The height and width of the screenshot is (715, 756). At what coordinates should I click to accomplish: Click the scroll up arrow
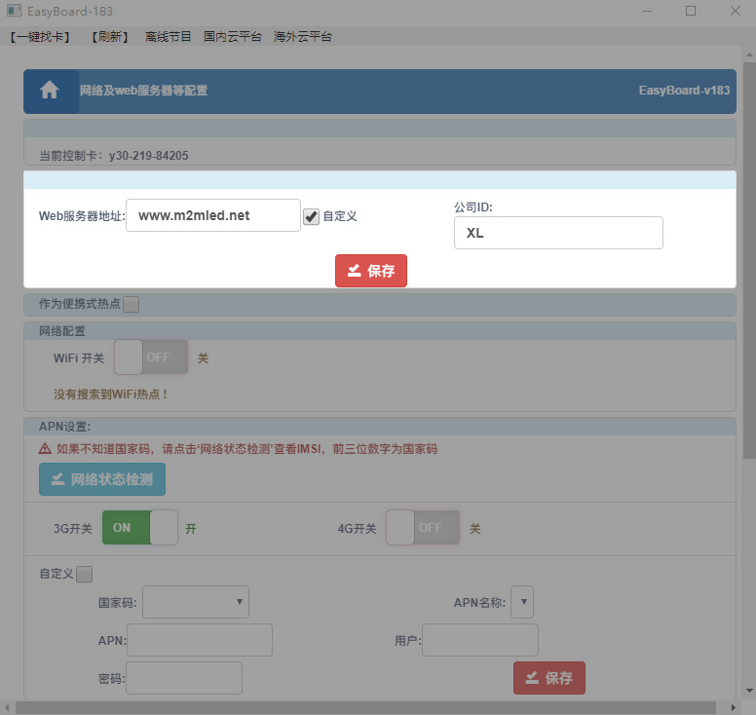point(749,55)
